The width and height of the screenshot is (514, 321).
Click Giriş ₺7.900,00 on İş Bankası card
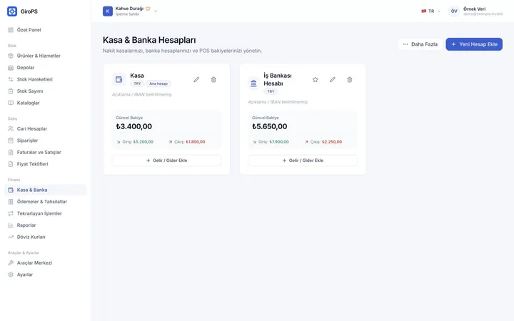[271, 142]
